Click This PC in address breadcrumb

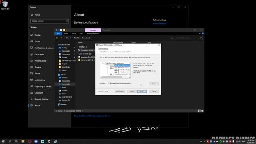pos(76,38)
